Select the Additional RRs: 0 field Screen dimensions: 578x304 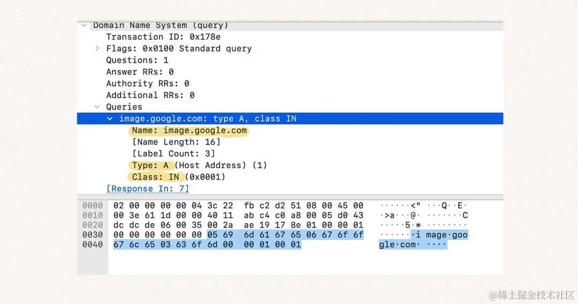point(150,95)
